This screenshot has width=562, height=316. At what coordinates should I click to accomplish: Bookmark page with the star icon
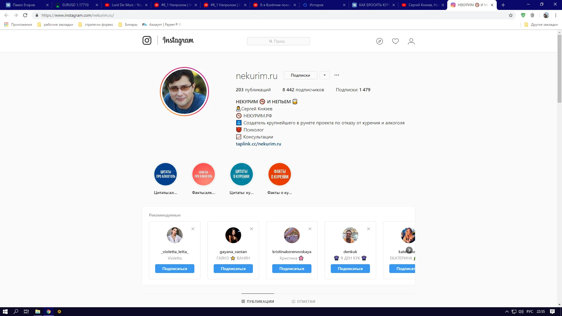(511, 15)
